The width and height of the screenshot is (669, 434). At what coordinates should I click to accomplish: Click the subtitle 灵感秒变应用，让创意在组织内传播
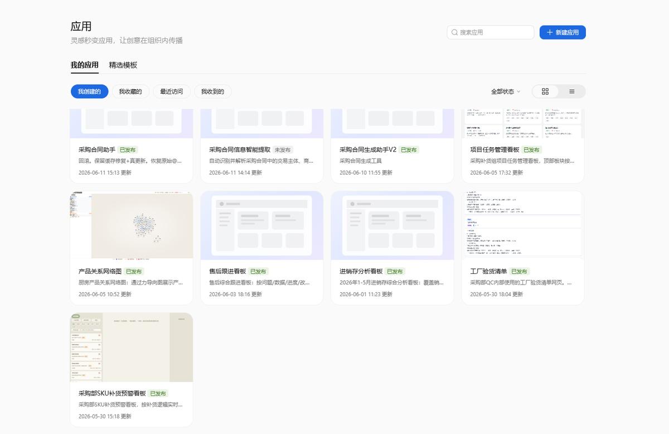coord(127,41)
